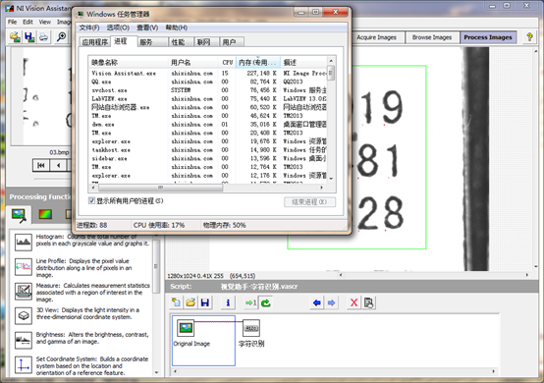The height and width of the screenshot is (383, 544).
Task: Switch to the 用户 tab
Action: tap(232, 42)
